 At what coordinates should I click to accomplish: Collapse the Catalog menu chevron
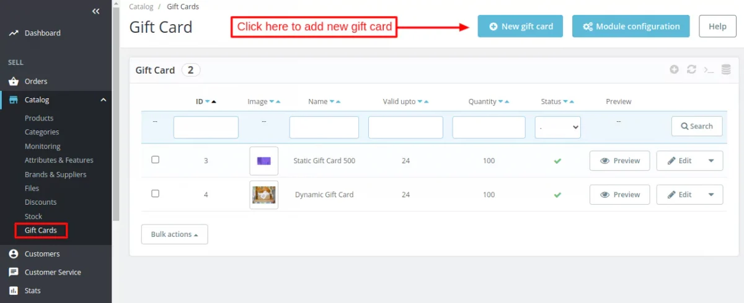click(104, 100)
